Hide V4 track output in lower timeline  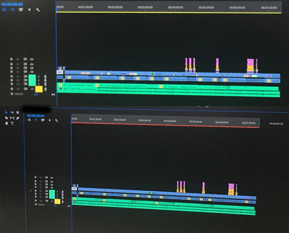(x=52, y=178)
